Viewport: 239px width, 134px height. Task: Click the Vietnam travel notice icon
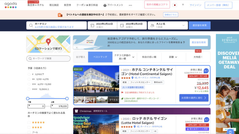coord(60,15)
